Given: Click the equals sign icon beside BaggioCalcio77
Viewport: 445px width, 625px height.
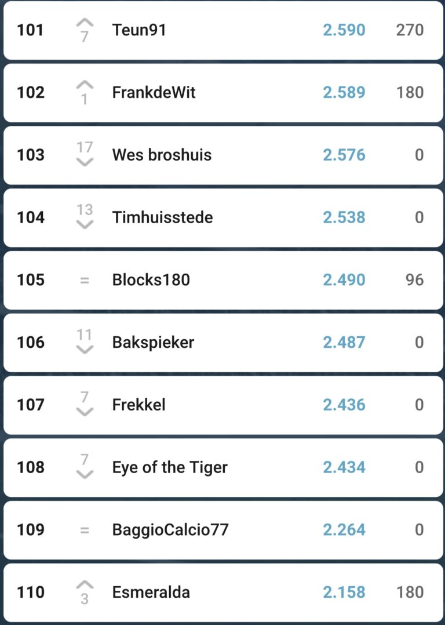Looking at the screenshot, I should [x=85, y=530].
